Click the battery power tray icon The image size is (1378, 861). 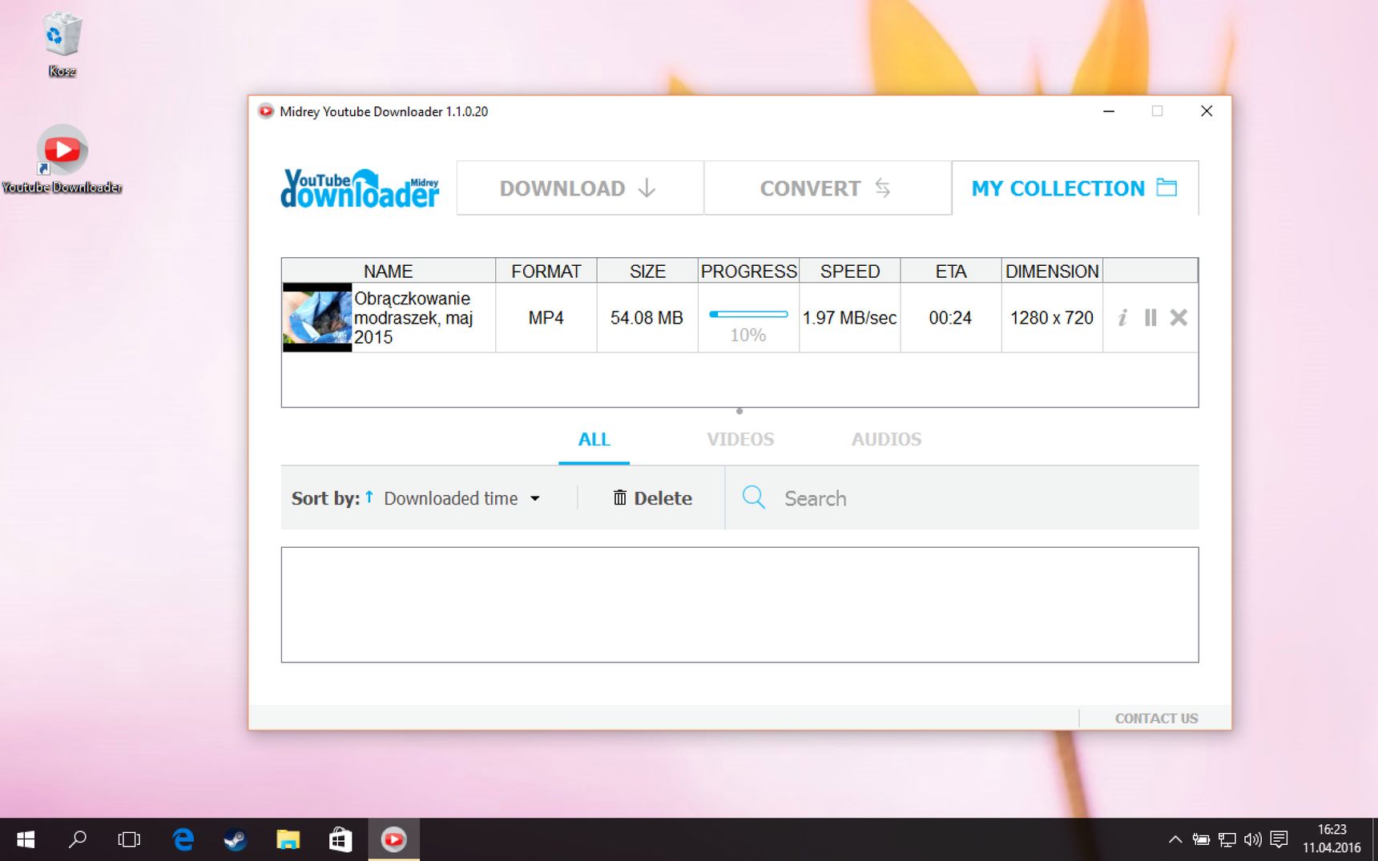tap(1201, 839)
